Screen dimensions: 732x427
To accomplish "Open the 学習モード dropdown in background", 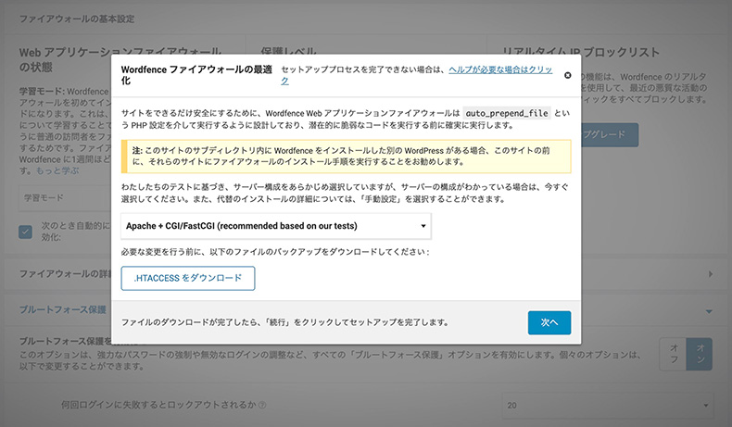I will [x=66, y=198].
